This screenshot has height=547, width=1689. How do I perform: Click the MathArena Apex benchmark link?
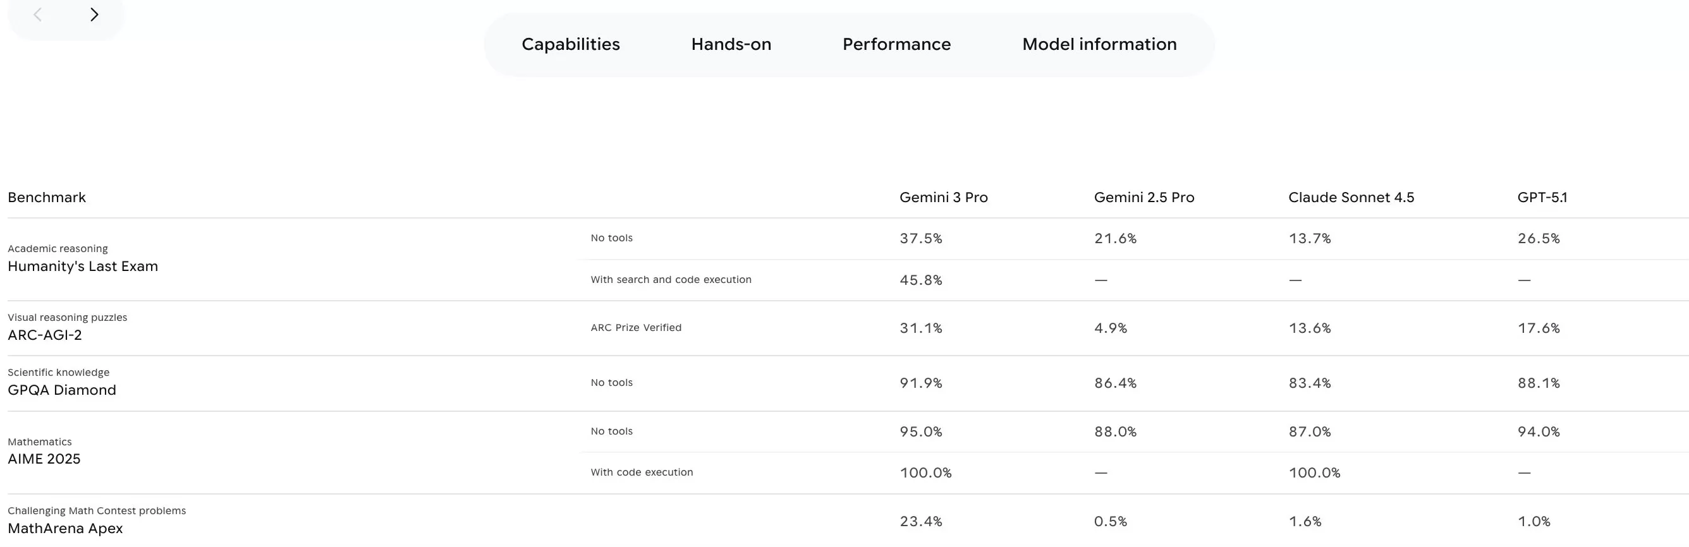click(x=65, y=528)
